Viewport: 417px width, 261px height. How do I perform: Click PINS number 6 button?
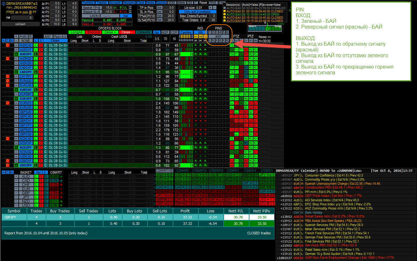pos(227,32)
